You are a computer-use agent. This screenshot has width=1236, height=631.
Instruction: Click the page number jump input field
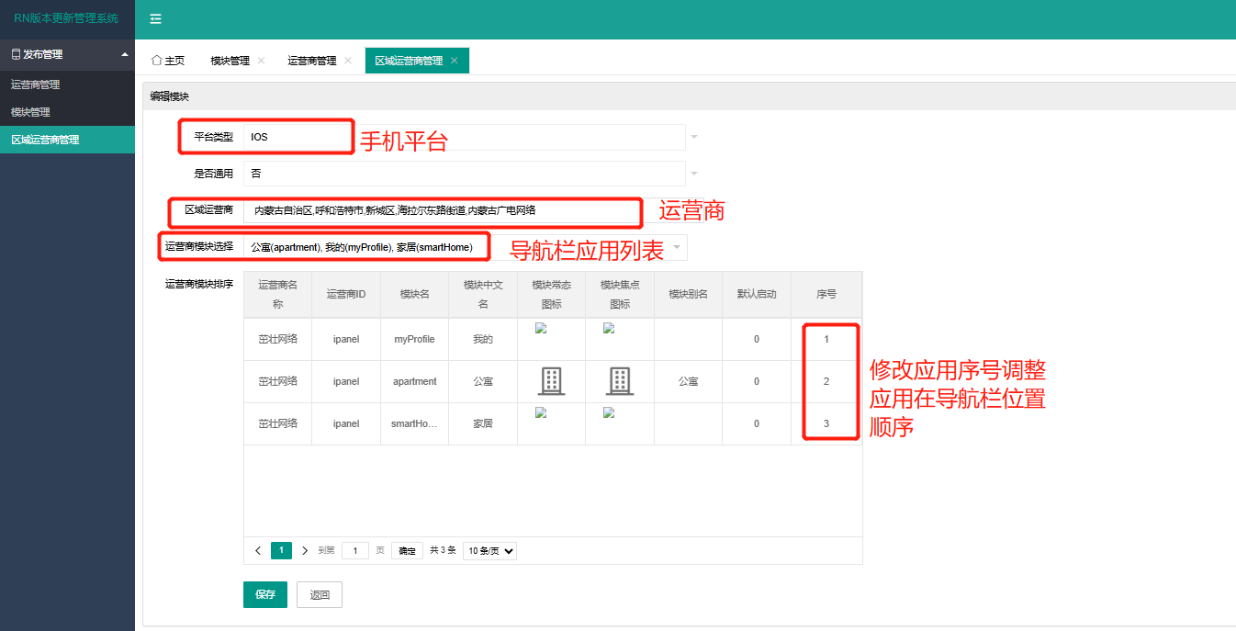coord(355,551)
